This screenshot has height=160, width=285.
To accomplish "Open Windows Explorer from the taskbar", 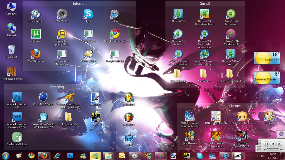I will [x=108, y=156].
